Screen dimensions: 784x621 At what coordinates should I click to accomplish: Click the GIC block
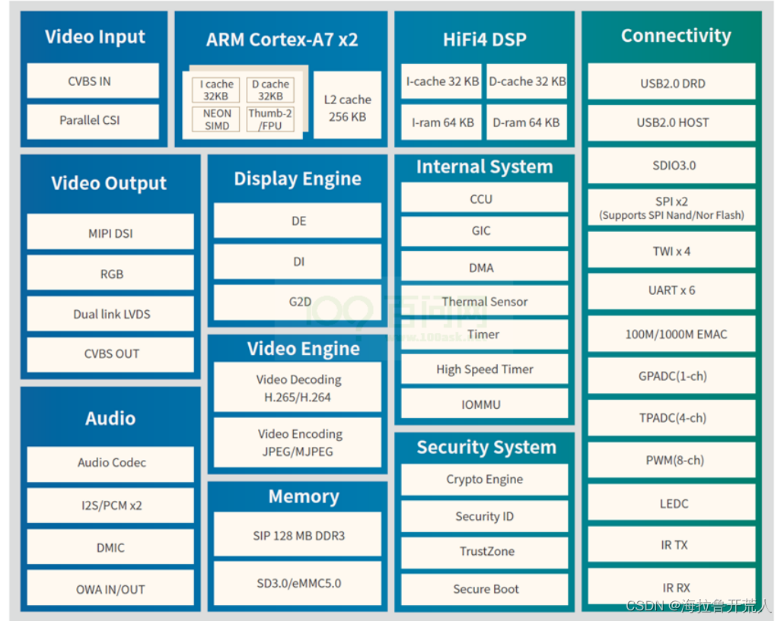[x=485, y=232]
